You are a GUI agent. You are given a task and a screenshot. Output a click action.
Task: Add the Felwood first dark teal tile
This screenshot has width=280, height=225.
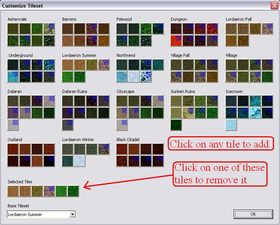(122, 29)
